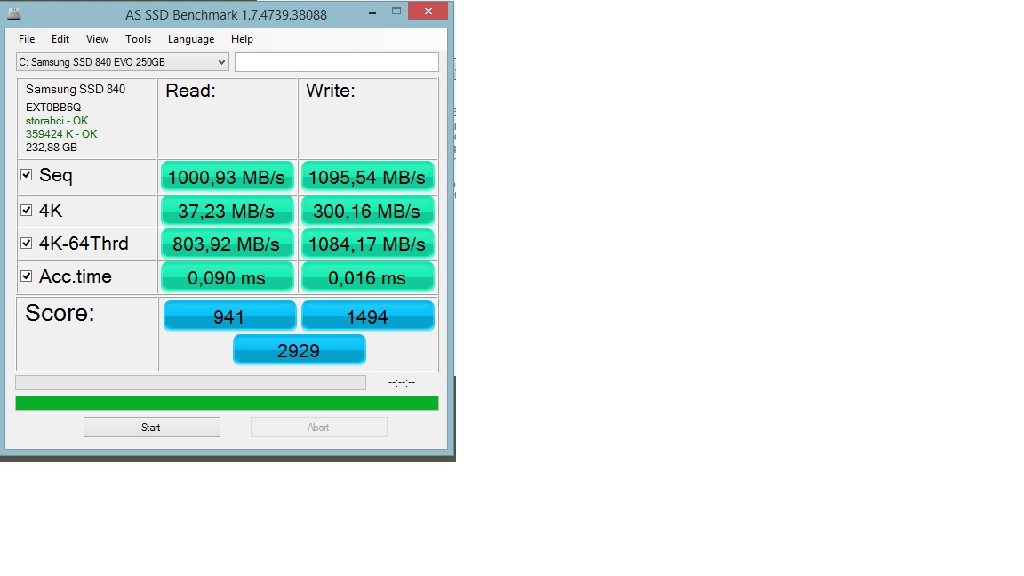Open the File menu
Screen dimensions: 1024x576
27,39
